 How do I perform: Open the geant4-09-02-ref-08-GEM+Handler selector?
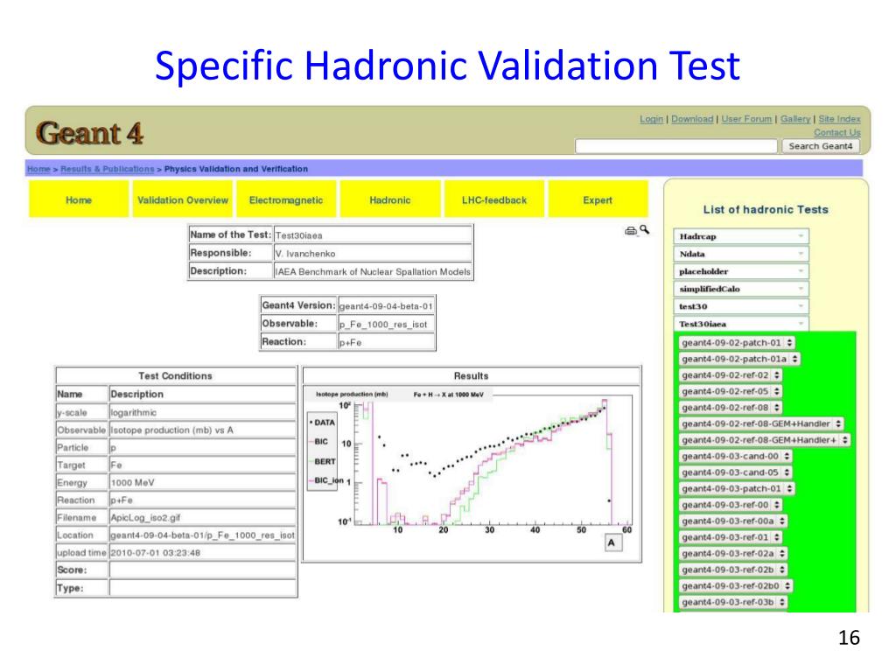coord(761,424)
